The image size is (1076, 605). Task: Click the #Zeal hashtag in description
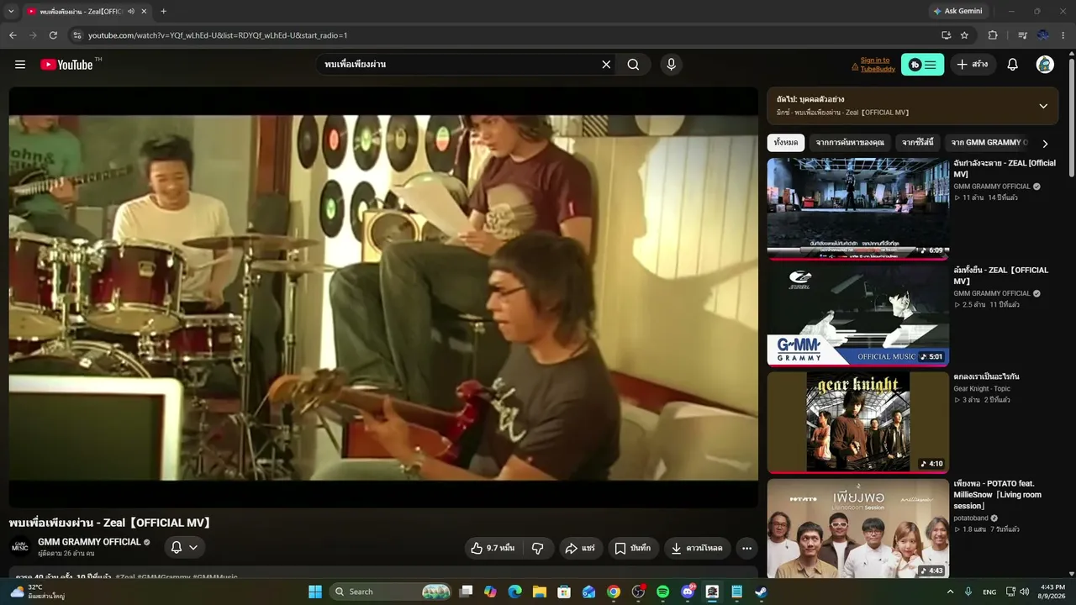point(124,577)
